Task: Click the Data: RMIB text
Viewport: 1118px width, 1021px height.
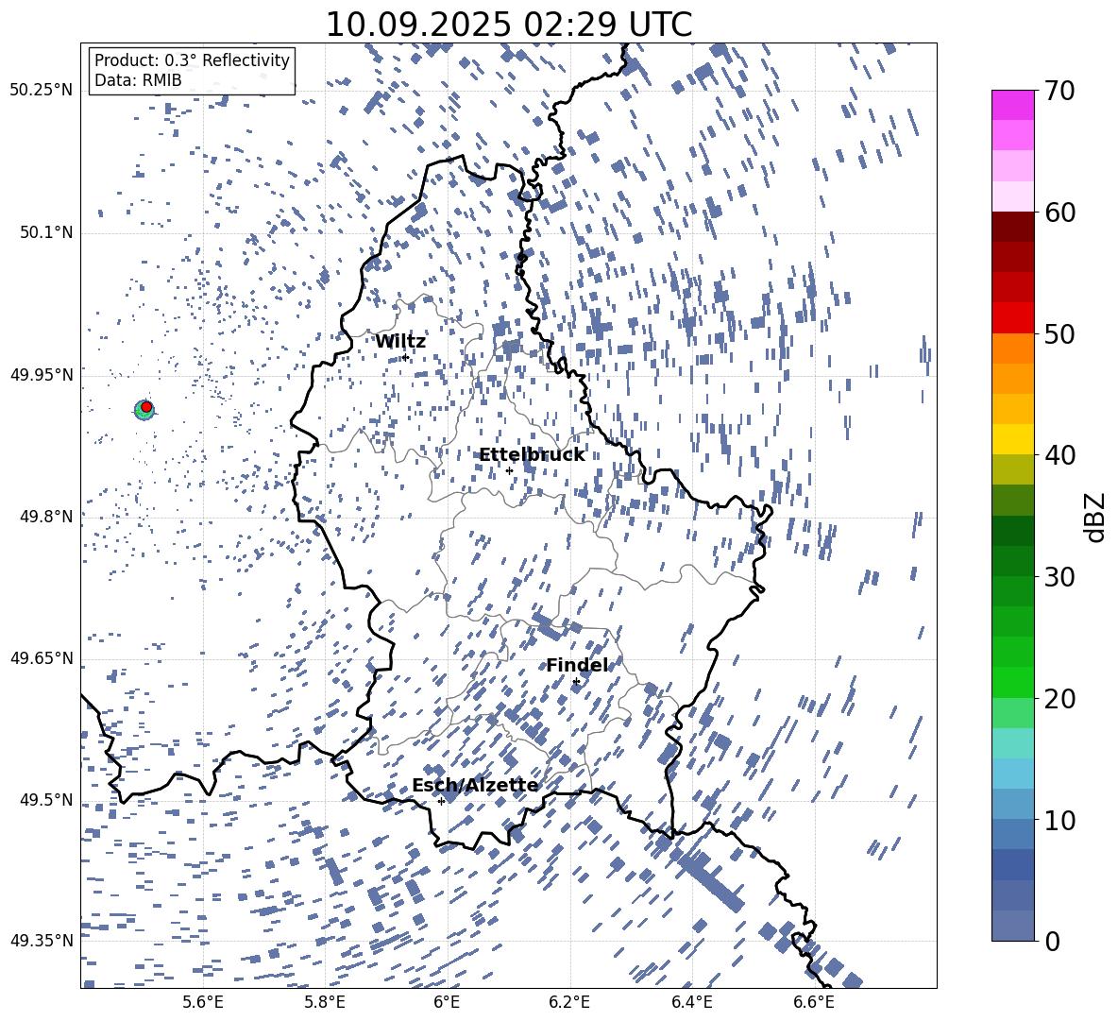Action: click(138, 80)
